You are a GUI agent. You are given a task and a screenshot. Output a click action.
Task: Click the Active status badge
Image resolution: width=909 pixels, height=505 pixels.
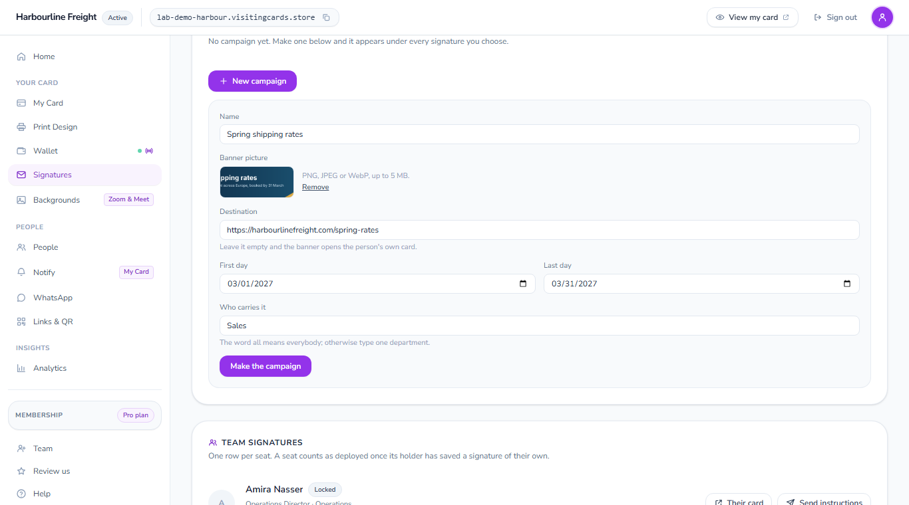pyautogui.click(x=118, y=18)
